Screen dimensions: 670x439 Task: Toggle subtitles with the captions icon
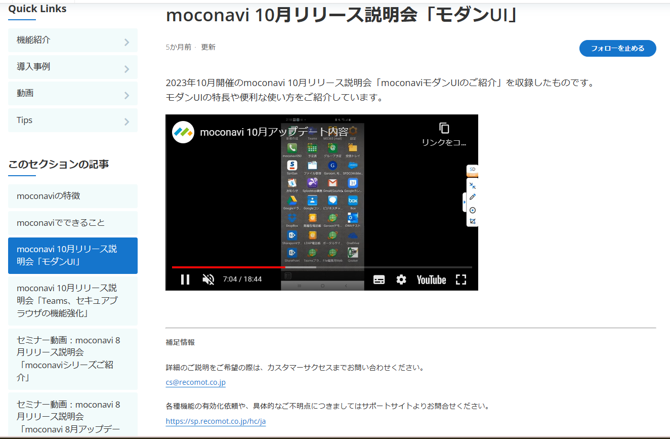click(x=379, y=280)
